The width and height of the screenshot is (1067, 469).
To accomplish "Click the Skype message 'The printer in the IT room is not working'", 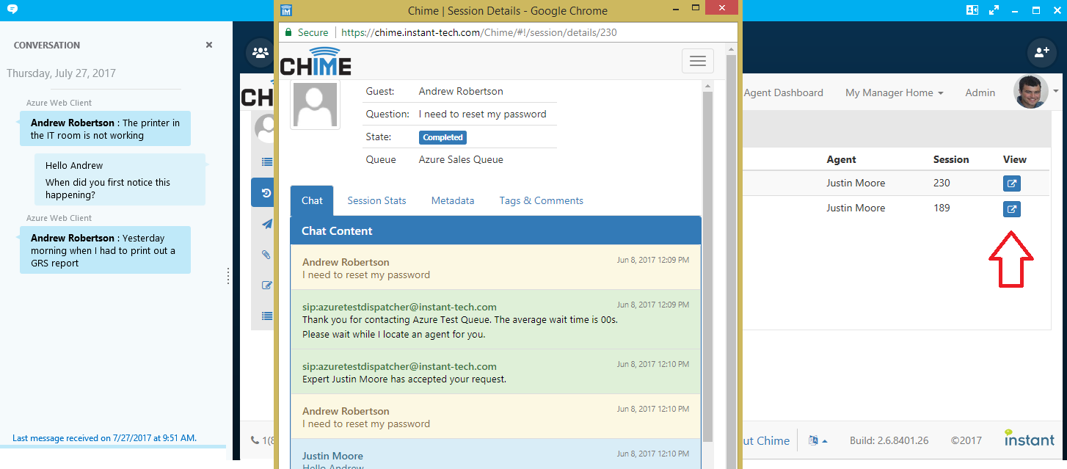I will coord(105,129).
